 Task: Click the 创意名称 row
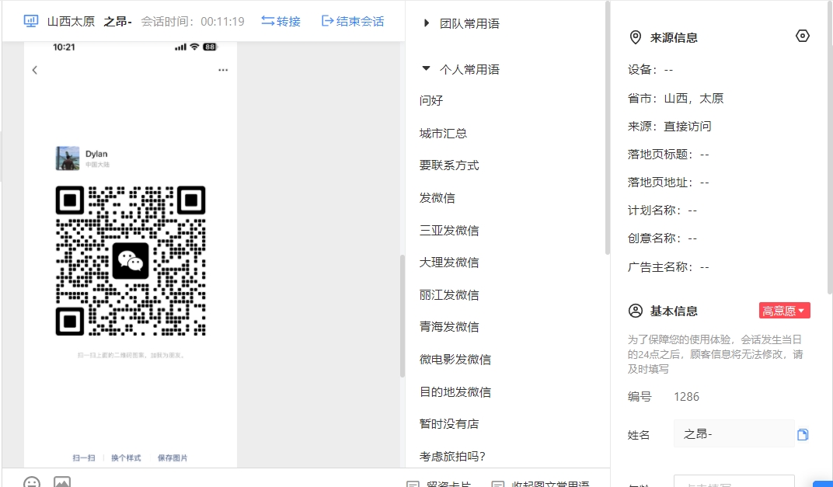[663, 238]
